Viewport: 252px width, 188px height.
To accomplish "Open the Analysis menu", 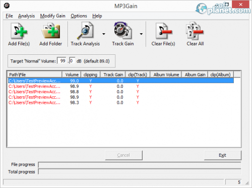I will click(x=26, y=16).
